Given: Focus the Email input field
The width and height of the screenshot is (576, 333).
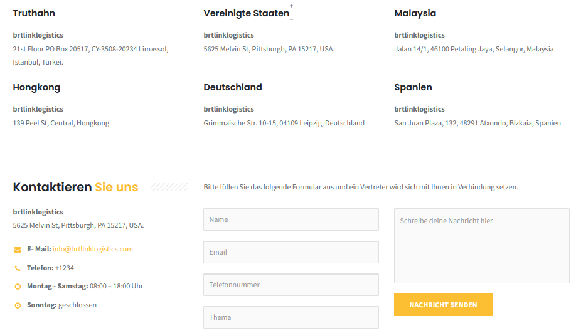Looking at the screenshot, I should 291,252.
